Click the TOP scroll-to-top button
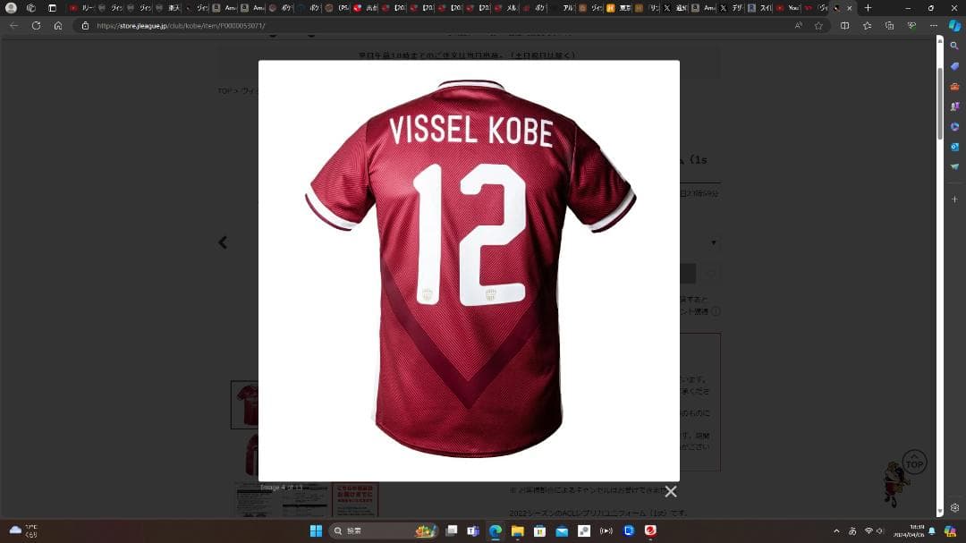 click(x=914, y=463)
